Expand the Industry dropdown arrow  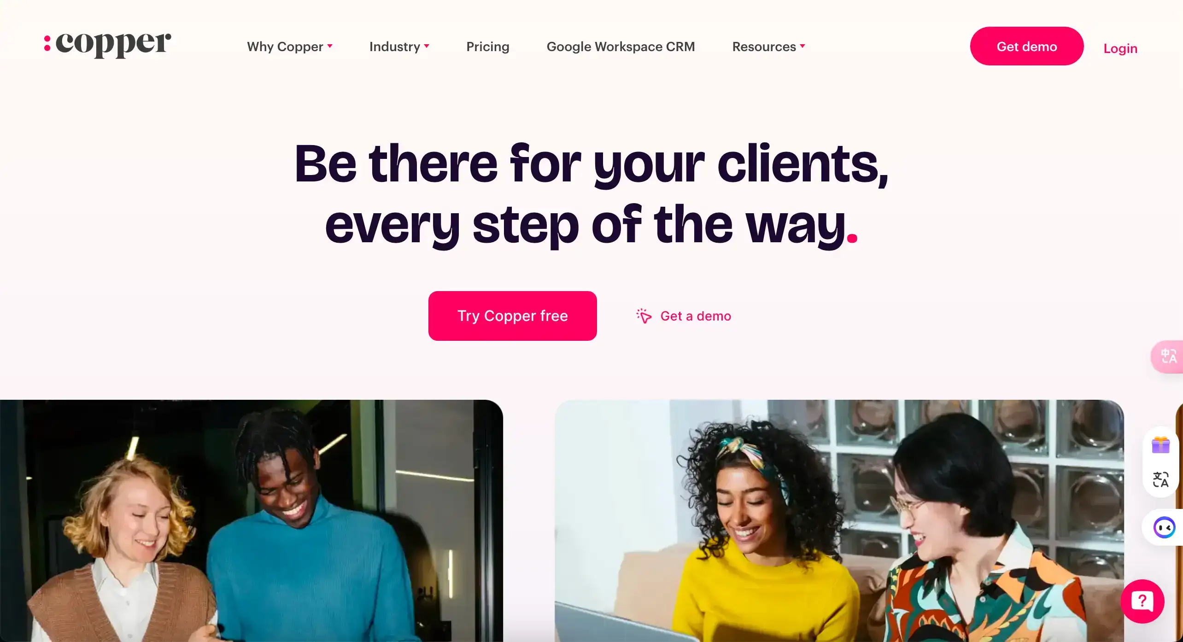[427, 46]
